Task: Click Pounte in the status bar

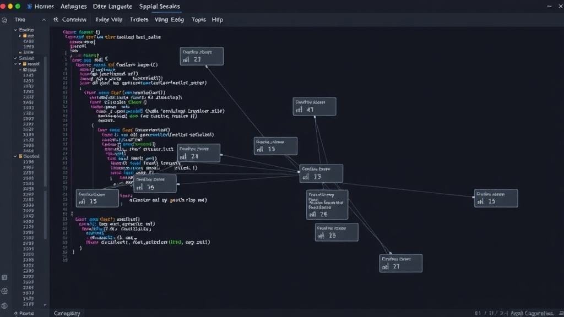Action: [26, 313]
